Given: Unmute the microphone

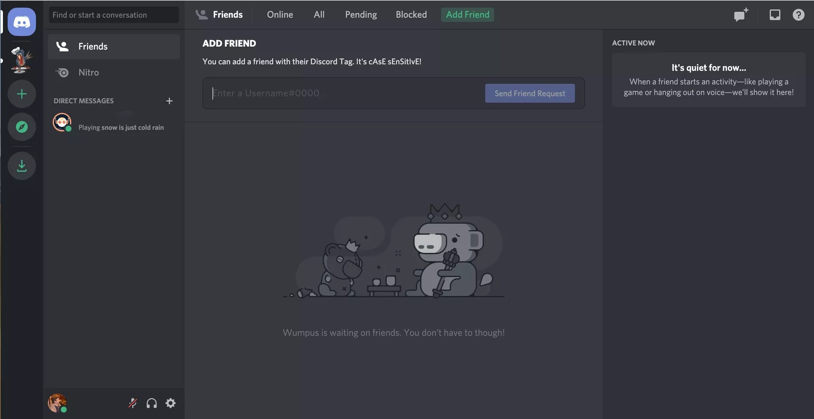Looking at the screenshot, I should 133,403.
